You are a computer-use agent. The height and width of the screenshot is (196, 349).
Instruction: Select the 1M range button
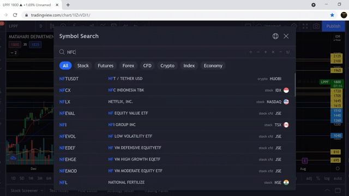pos(31,178)
